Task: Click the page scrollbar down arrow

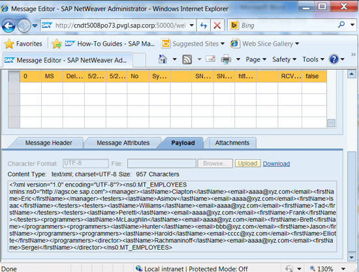Action: (x=351, y=257)
